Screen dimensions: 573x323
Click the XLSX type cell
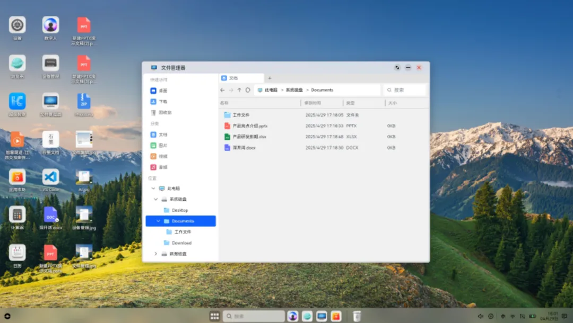pyautogui.click(x=352, y=137)
